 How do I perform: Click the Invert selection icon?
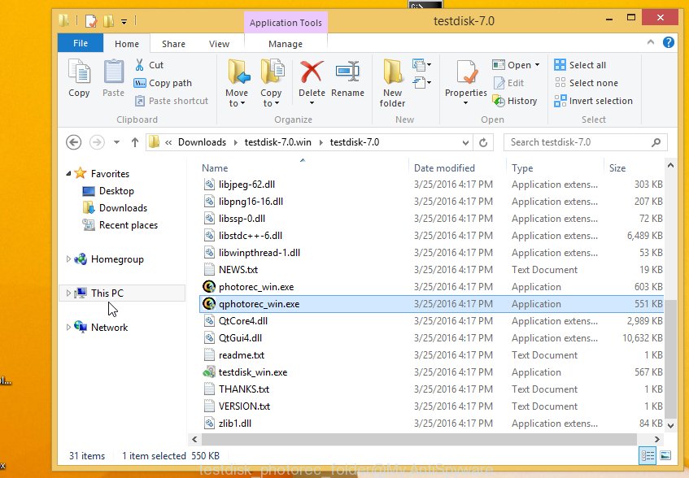pos(560,101)
